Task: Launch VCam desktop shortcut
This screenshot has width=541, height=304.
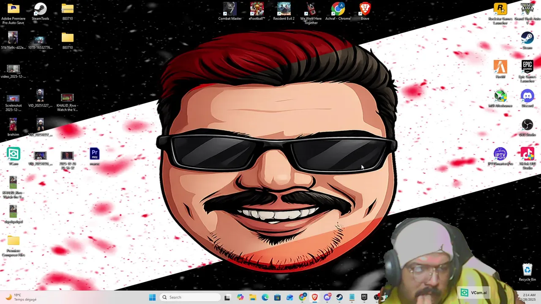Action: [x=13, y=156]
